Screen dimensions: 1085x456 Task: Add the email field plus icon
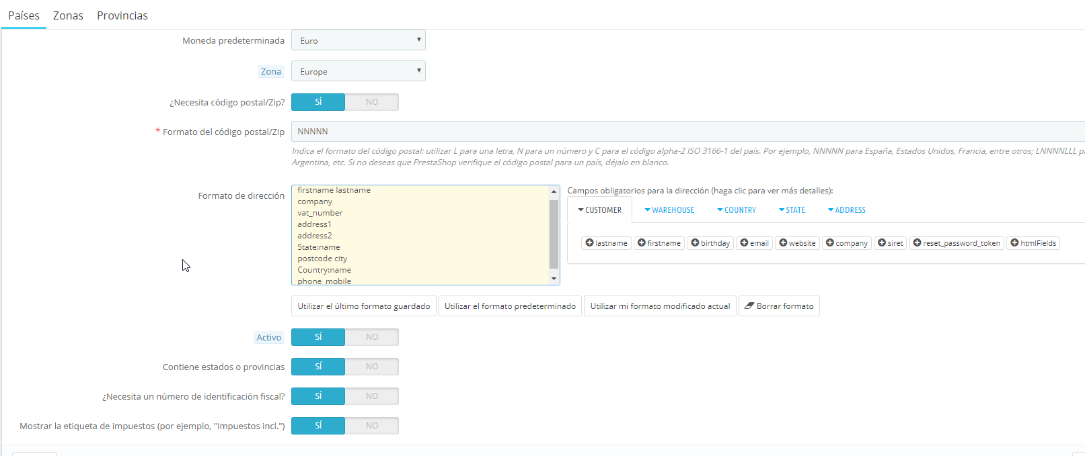pos(744,242)
